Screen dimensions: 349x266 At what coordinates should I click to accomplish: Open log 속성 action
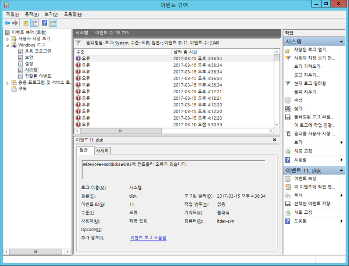click(x=298, y=100)
